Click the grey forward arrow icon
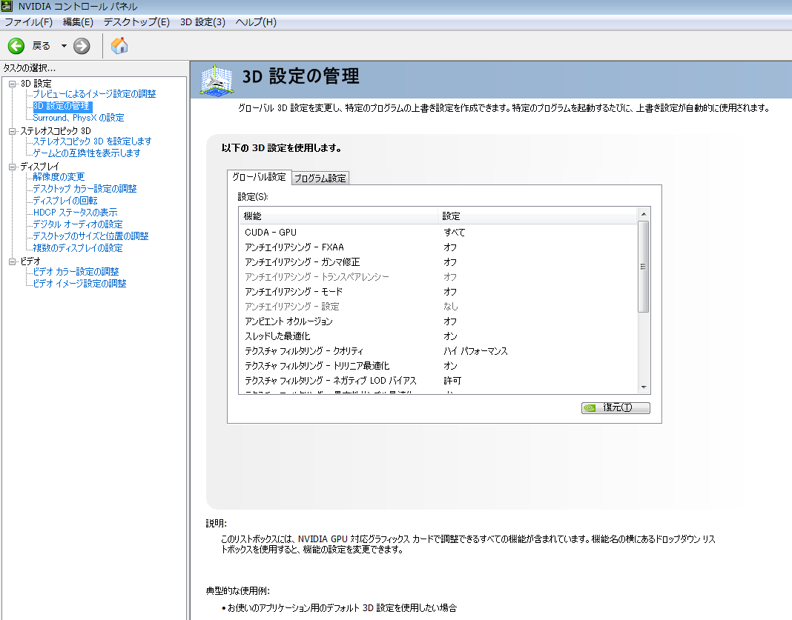Screen dimensions: 792x620 point(82,46)
